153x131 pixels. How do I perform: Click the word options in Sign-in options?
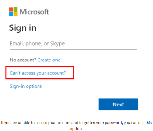tap(34, 87)
